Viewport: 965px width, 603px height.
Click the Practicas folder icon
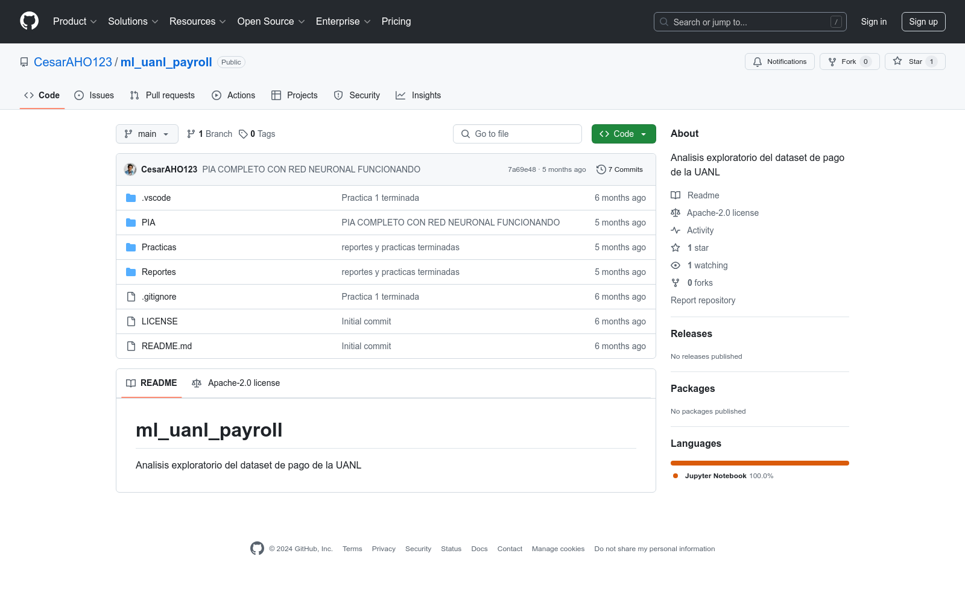[x=131, y=247]
